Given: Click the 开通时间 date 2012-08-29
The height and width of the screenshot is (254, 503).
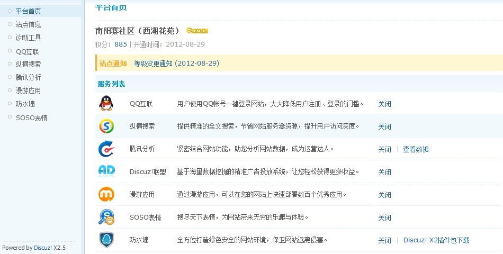Looking at the screenshot, I should tap(185, 44).
